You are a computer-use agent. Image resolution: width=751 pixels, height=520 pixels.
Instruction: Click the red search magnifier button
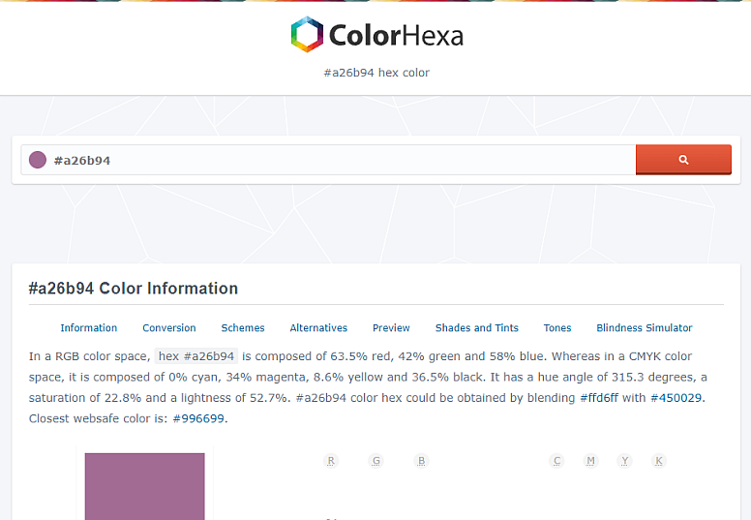pyautogui.click(x=683, y=160)
